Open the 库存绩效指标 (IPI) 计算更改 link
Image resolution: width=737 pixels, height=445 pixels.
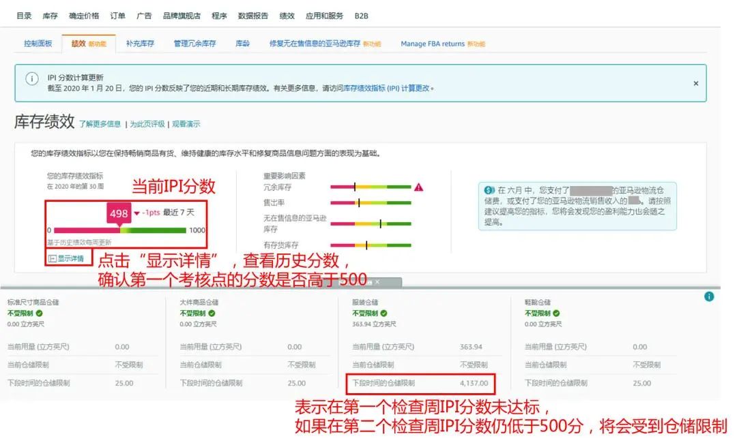tap(386, 88)
